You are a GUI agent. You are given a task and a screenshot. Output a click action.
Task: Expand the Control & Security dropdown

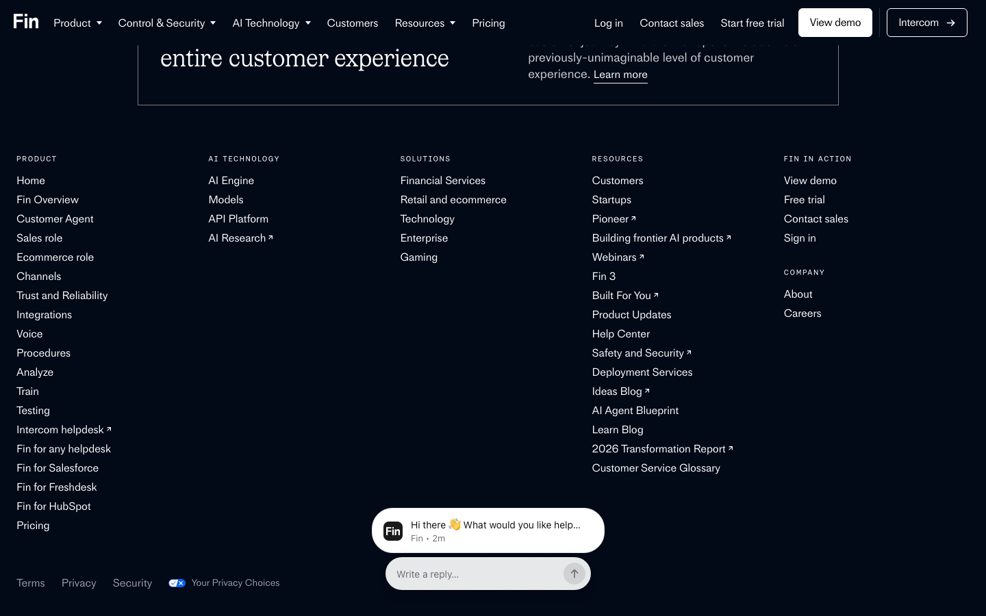166,23
